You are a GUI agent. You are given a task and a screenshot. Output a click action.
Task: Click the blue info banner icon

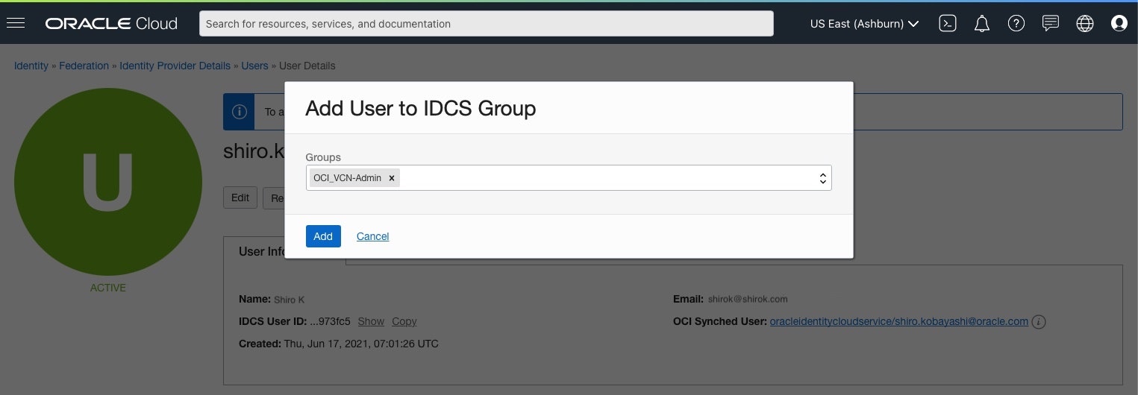click(240, 112)
